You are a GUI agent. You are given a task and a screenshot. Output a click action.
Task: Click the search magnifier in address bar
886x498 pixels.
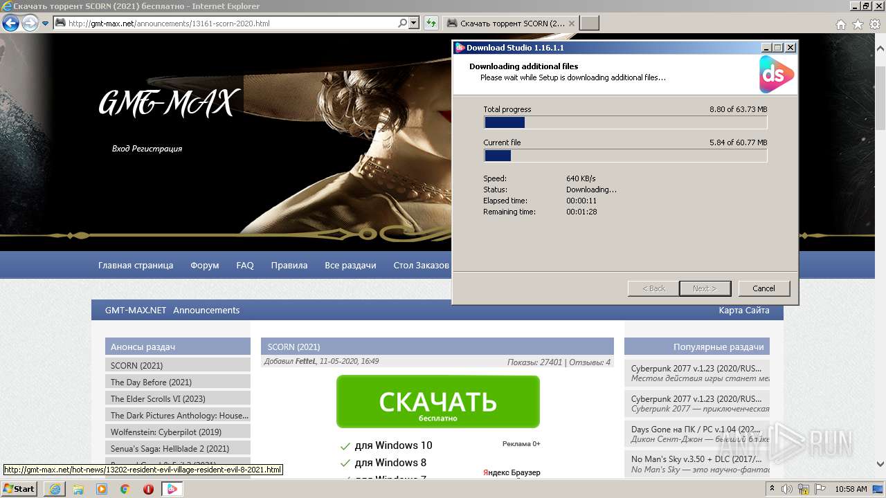pos(402,23)
